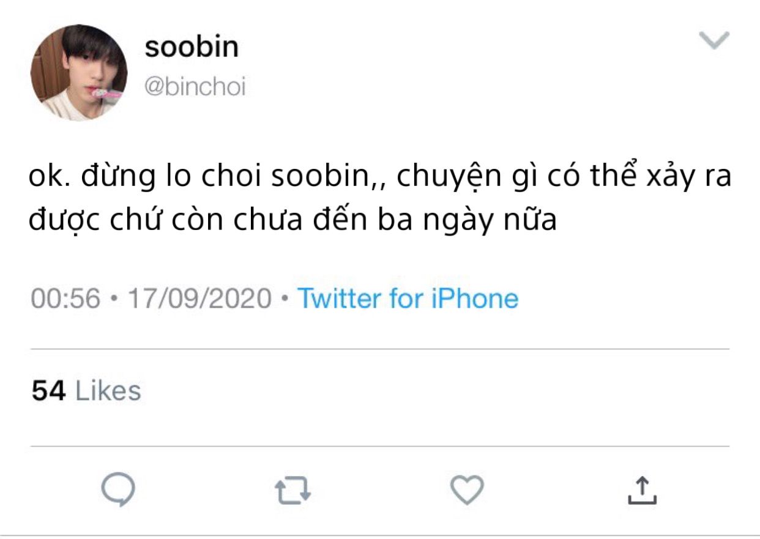This screenshot has height=539, width=760.
Task: Reply to soobin's tweet via speech bubble
Action: (x=117, y=490)
